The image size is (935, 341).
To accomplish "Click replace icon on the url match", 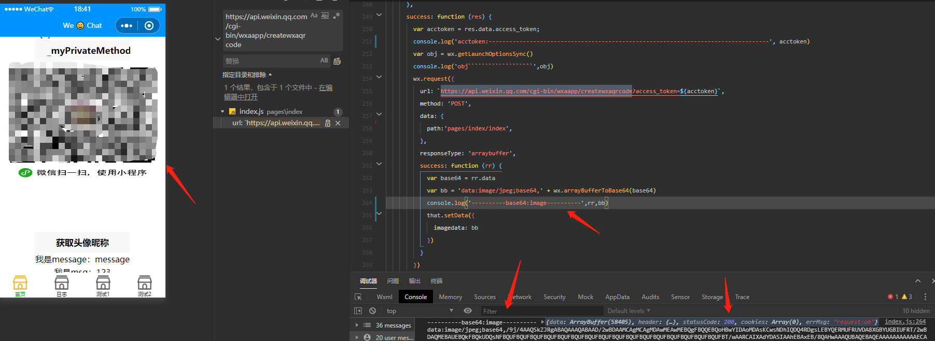I will click(327, 123).
